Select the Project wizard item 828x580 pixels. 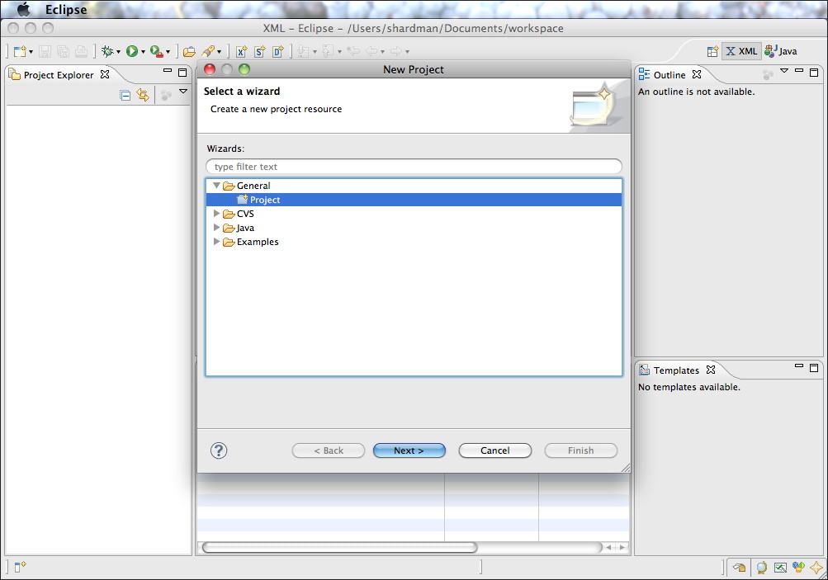coord(414,200)
